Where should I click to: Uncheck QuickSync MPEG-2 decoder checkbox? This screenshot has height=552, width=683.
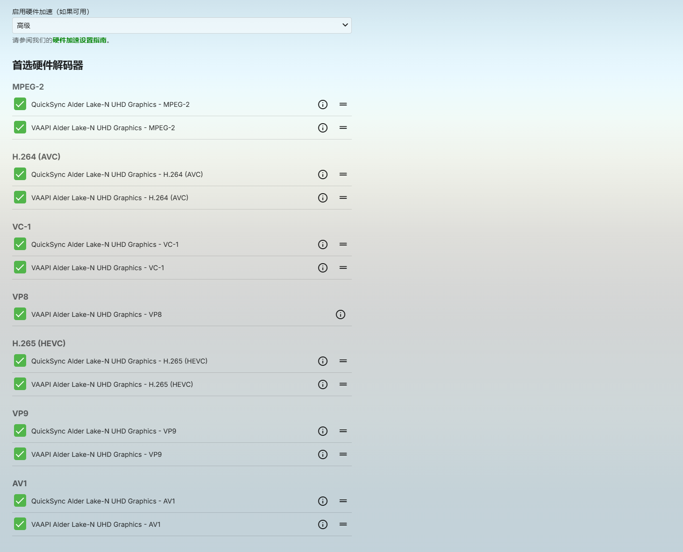click(20, 104)
